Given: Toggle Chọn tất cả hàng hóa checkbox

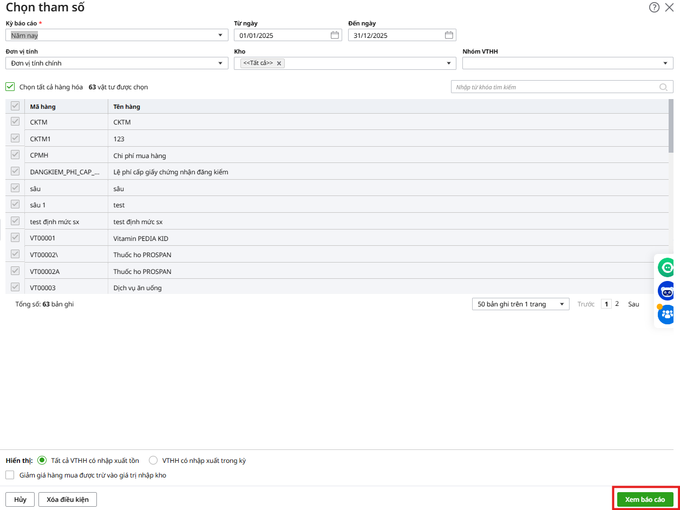Looking at the screenshot, I should [10, 87].
